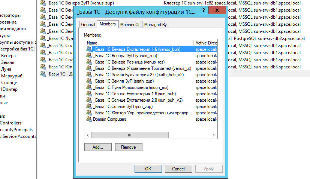310x179 pixels.
Task: Confirm dialog with OK button
Action: 148,169
